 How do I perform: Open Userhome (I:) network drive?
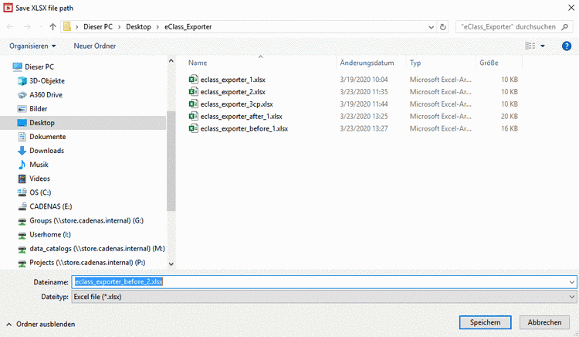click(50, 235)
